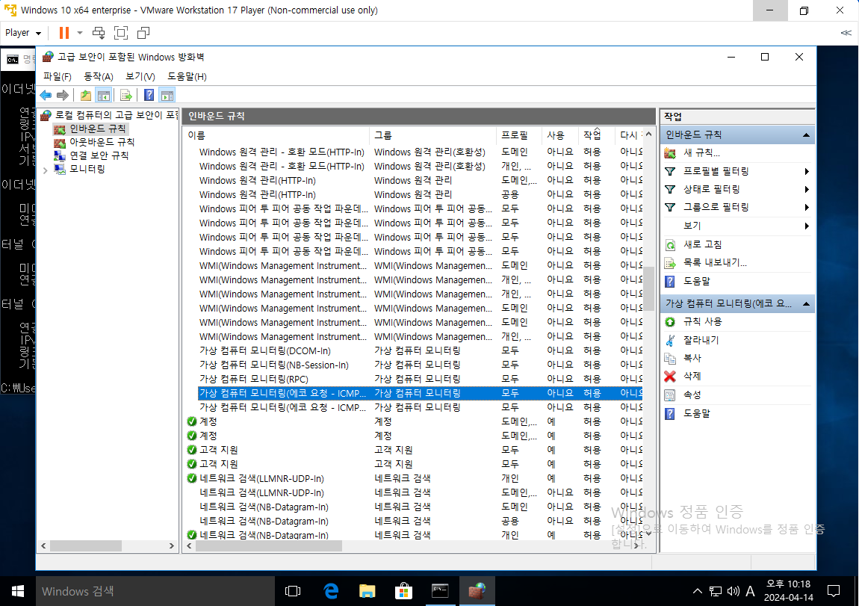Viewport: 859px width, 606px height.
Task: Open the 도움말(H) menu
Action: (x=187, y=76)
